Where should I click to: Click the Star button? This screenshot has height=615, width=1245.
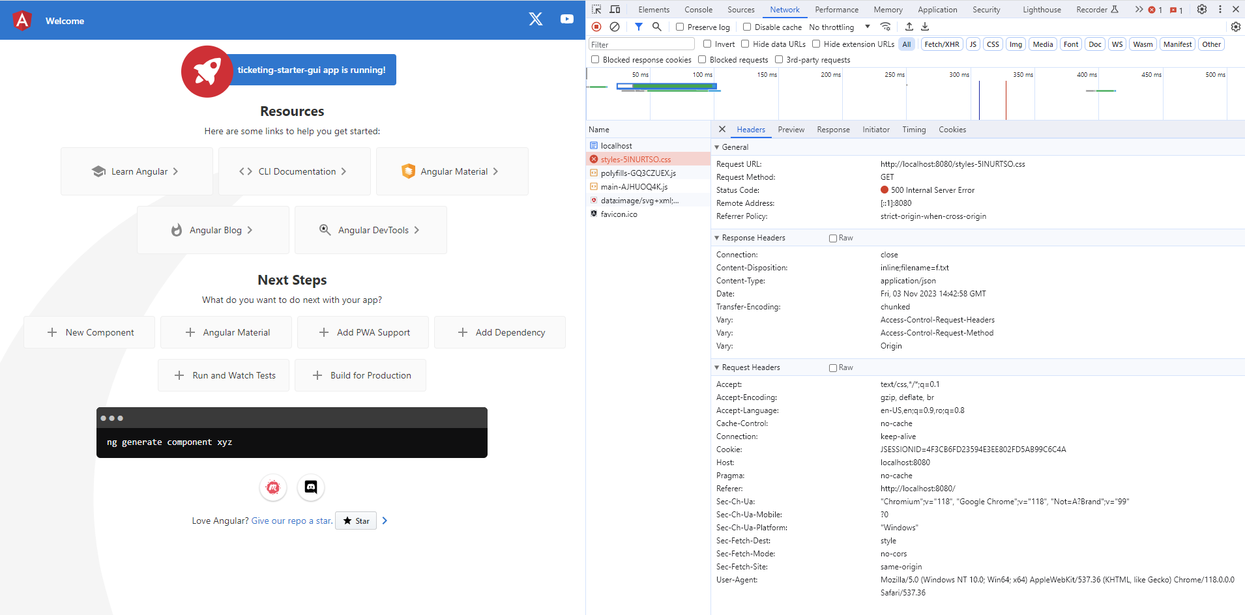(355, 521)
